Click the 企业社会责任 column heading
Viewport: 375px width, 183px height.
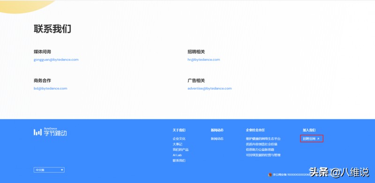click(255, 130)
